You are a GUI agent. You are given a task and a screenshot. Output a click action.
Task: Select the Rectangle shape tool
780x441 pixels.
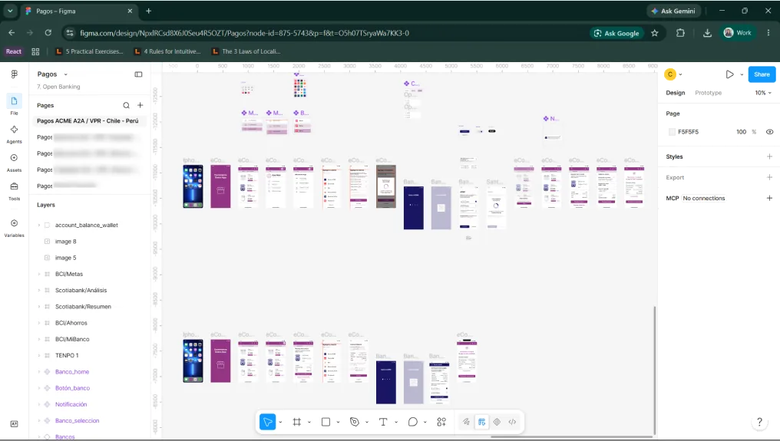click(326, 422)
